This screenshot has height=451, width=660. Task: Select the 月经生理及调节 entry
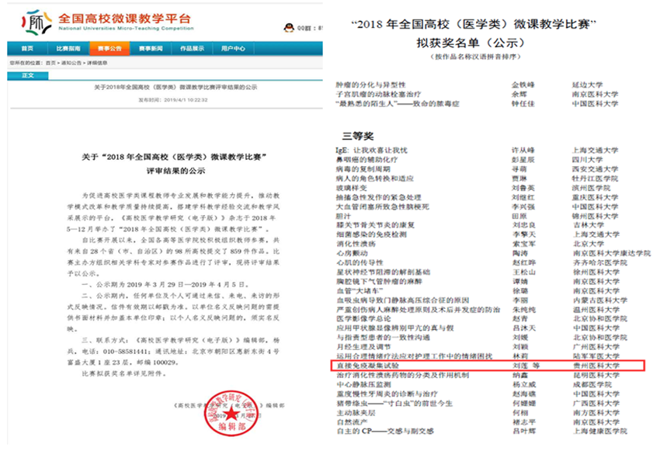pyautogui.click(x=363, y=347)
